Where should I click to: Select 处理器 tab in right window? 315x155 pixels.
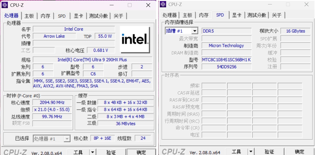point(170,15)
